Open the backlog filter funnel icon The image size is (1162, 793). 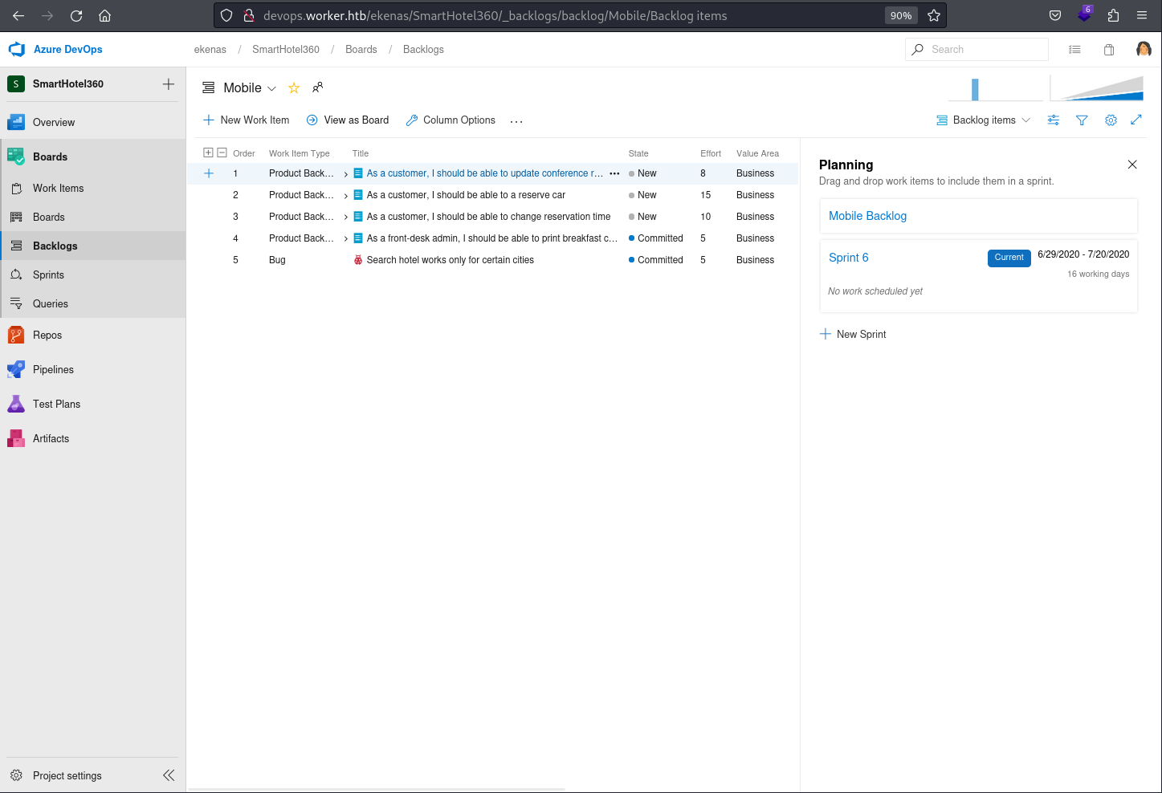(1082, 120)
